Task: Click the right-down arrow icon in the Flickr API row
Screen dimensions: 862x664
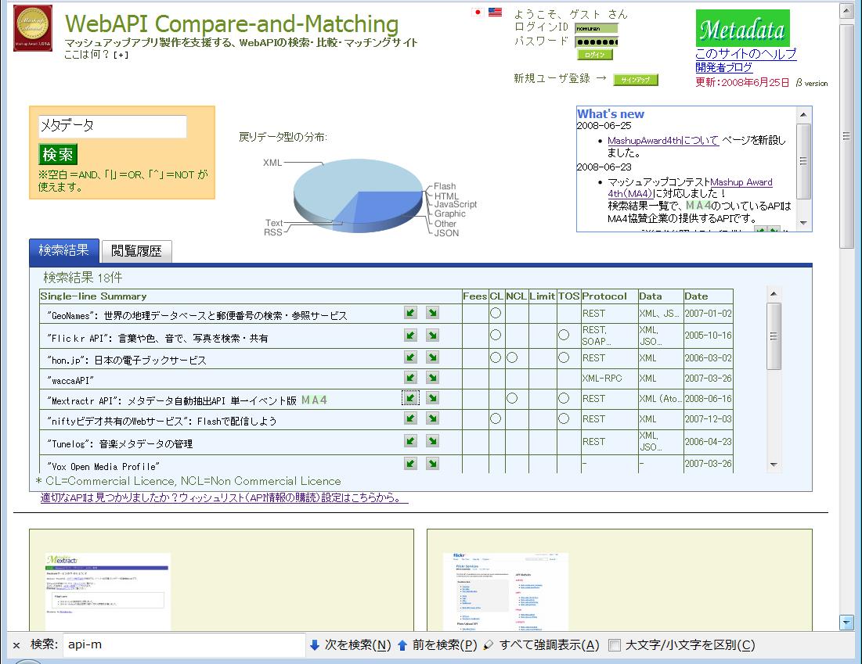Action: (x=432, y=336)
